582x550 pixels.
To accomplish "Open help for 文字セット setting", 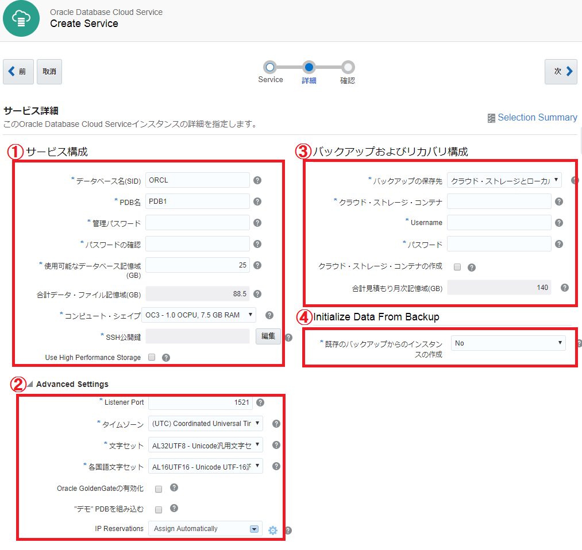I will (x=276, y=445).
